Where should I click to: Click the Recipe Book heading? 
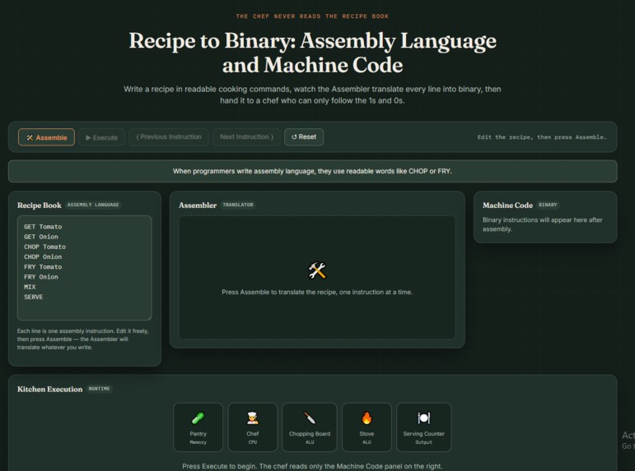(x=40, y=205)
